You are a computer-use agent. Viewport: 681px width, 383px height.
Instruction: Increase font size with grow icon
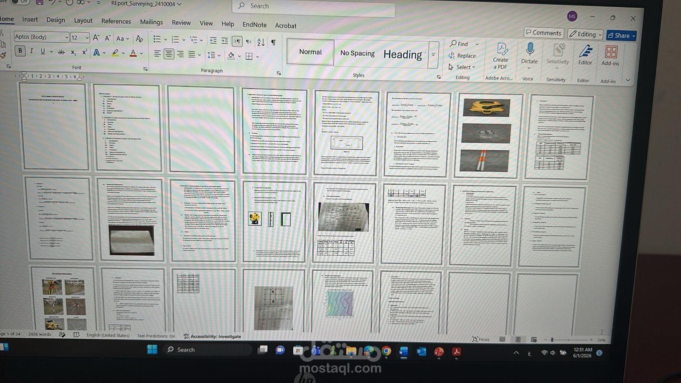(96, 38)
